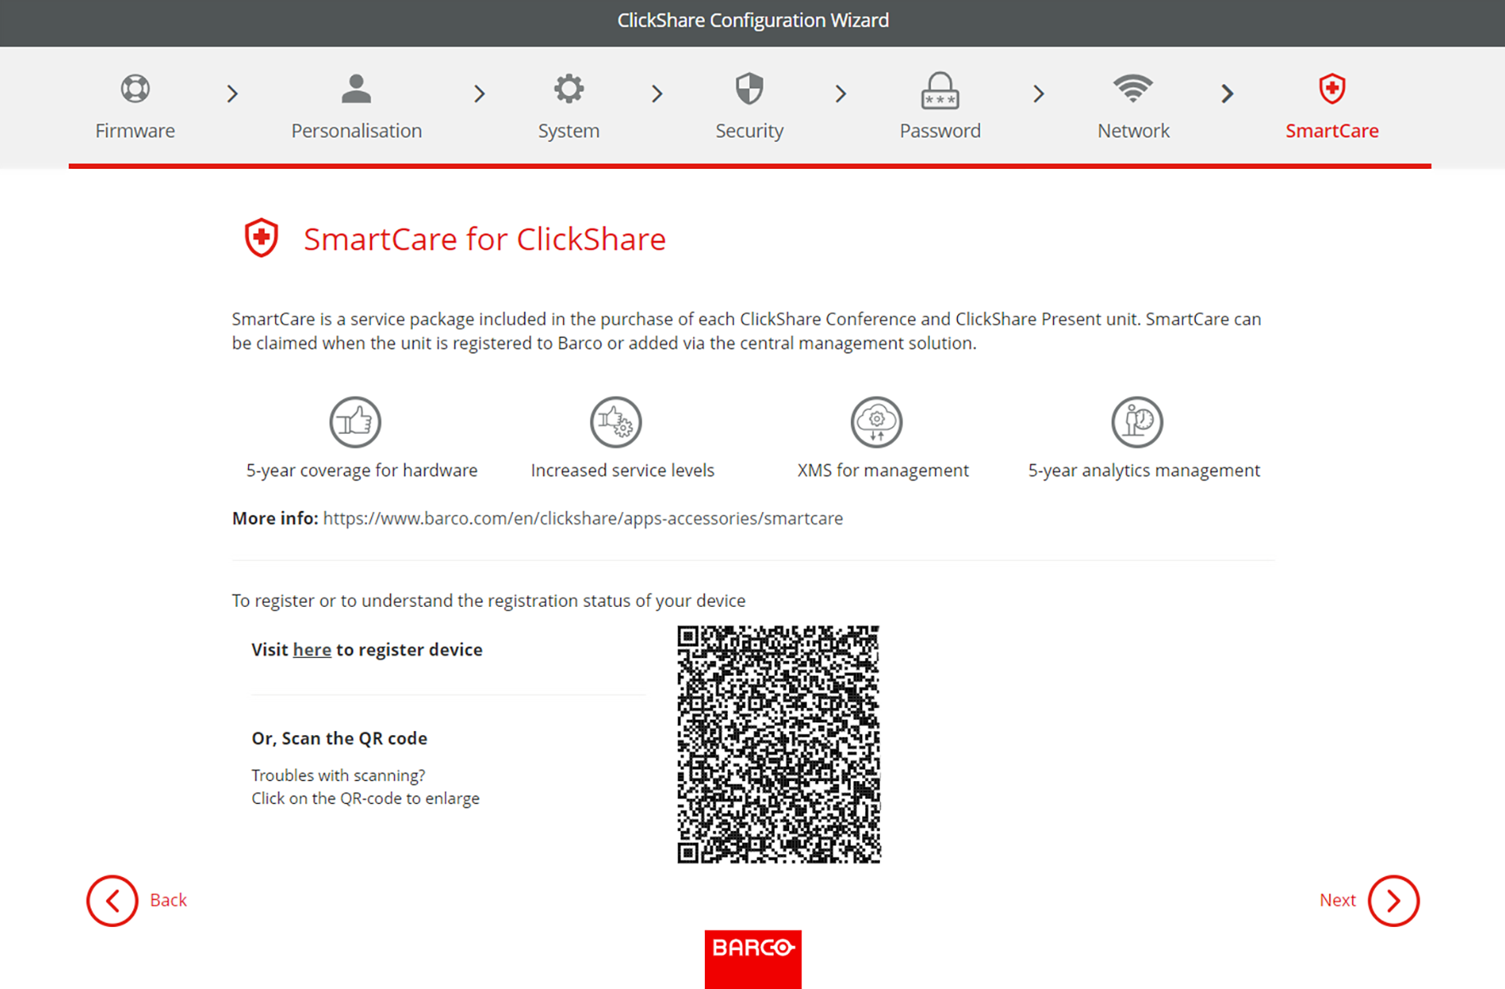Click the increased service levels icon
Screen dimensions: 1505x989
[x=616, y=422]
